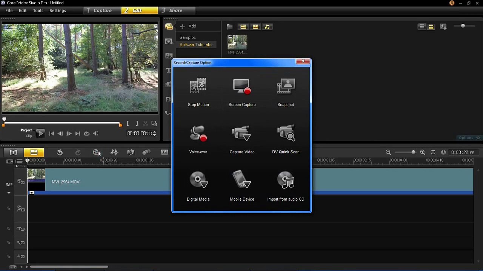Adjust the library thumbnail size slider

point(463,26)
